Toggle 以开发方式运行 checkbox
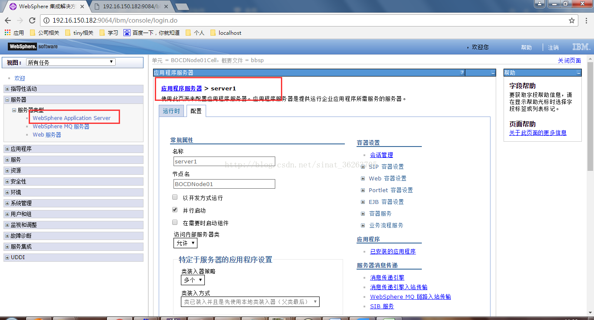 coord(175,197)
